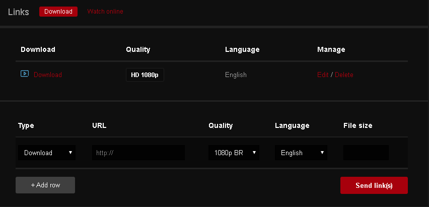Click the URL column header
The width and height of the screenshot is (429, 207).
pos(99,125)
